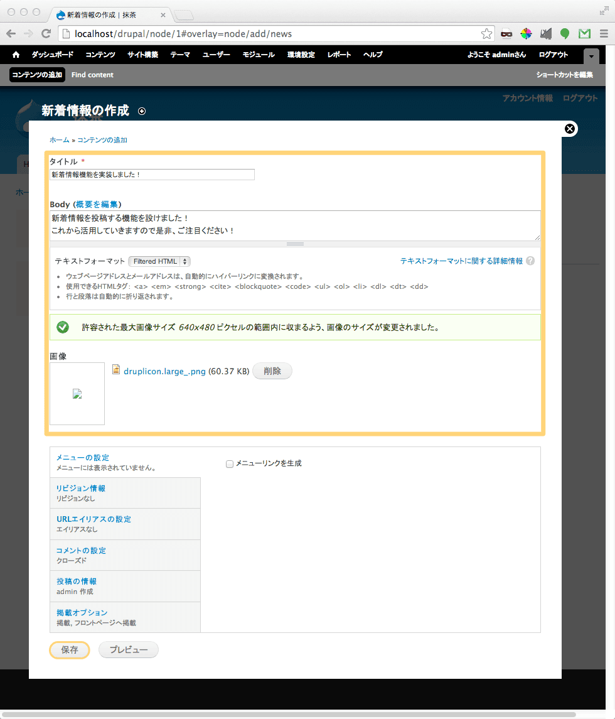Toggle fullscreen with corner arrows icon
This screenshot has height=719, width=615.
tap(604, 11)
